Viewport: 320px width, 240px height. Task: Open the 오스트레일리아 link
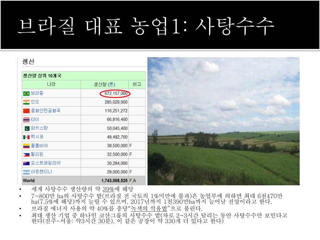(x=46, y=163)
